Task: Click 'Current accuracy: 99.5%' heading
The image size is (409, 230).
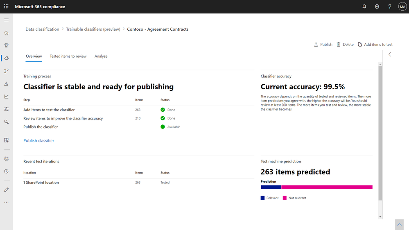Action: point(303,87)
